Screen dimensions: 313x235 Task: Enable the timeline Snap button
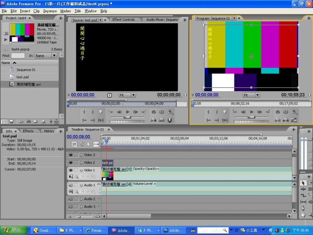coord(74,144)
